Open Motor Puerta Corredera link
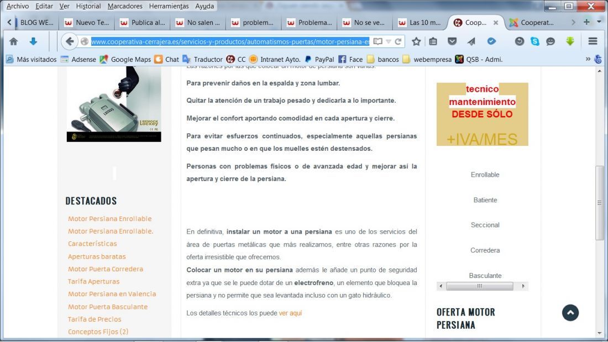Viewport: 608px width, 342px height. 106,269
